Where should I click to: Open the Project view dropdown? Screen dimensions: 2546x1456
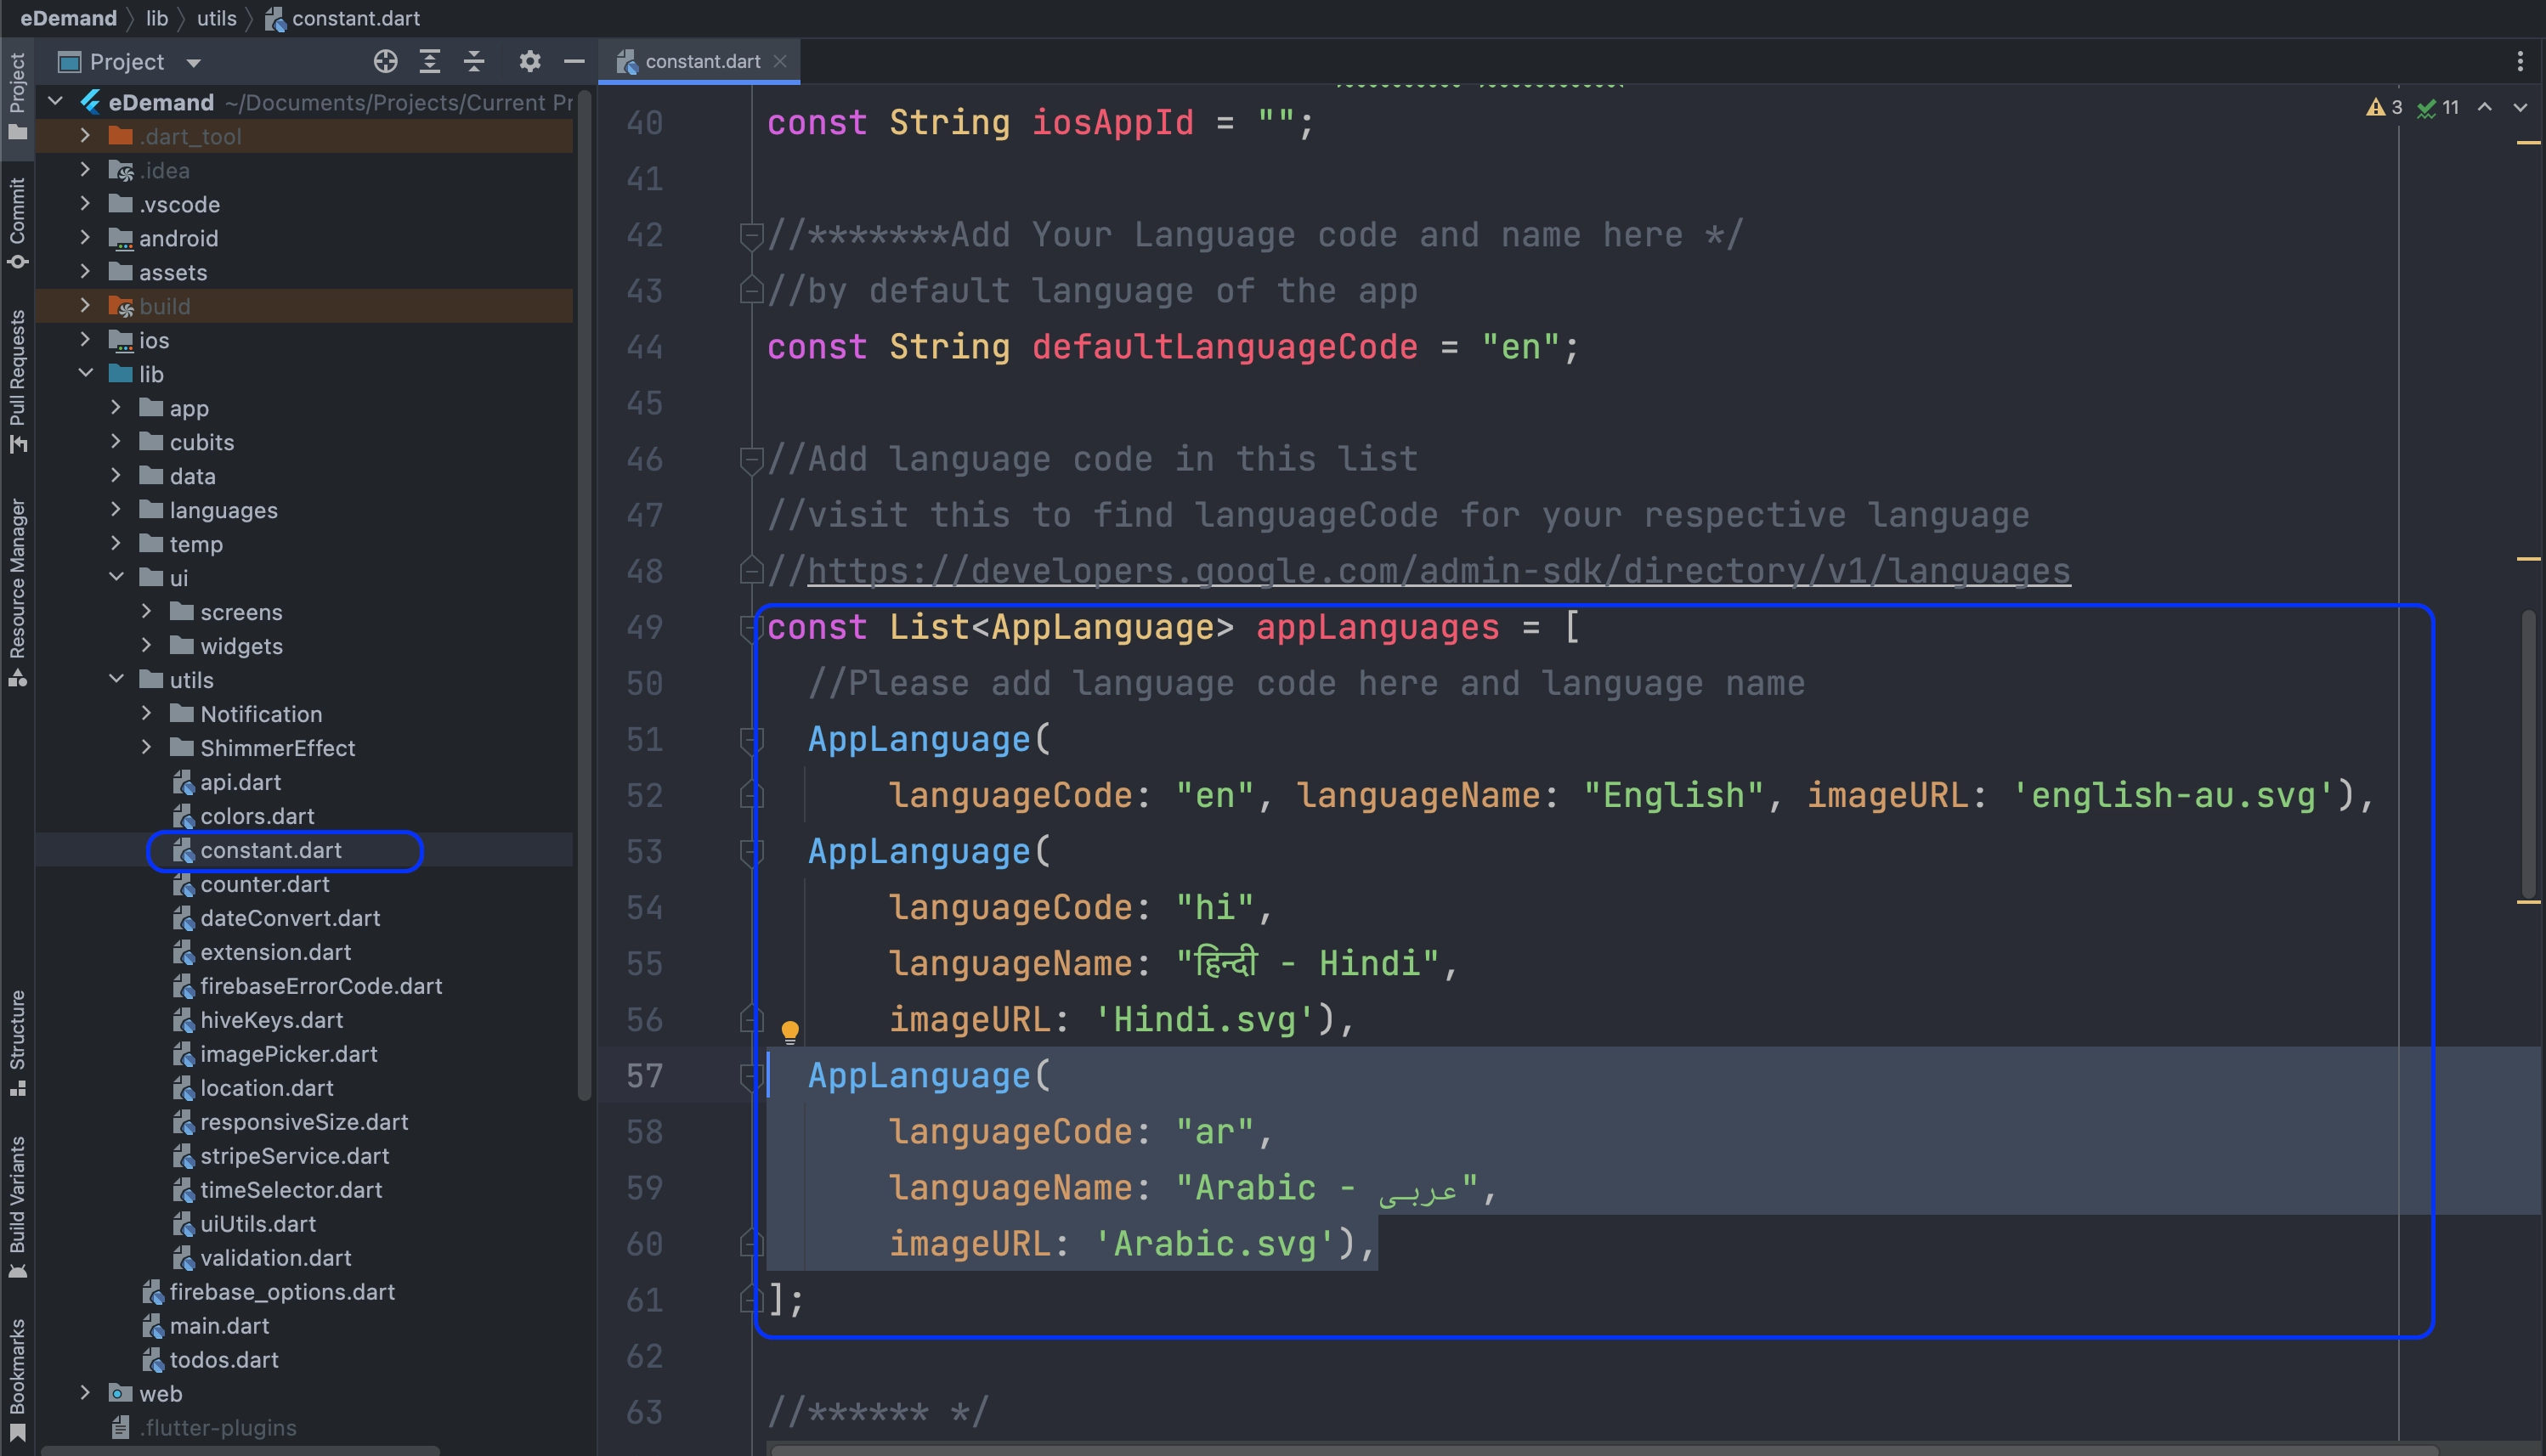pyautogui.click(x=194, y=63)
